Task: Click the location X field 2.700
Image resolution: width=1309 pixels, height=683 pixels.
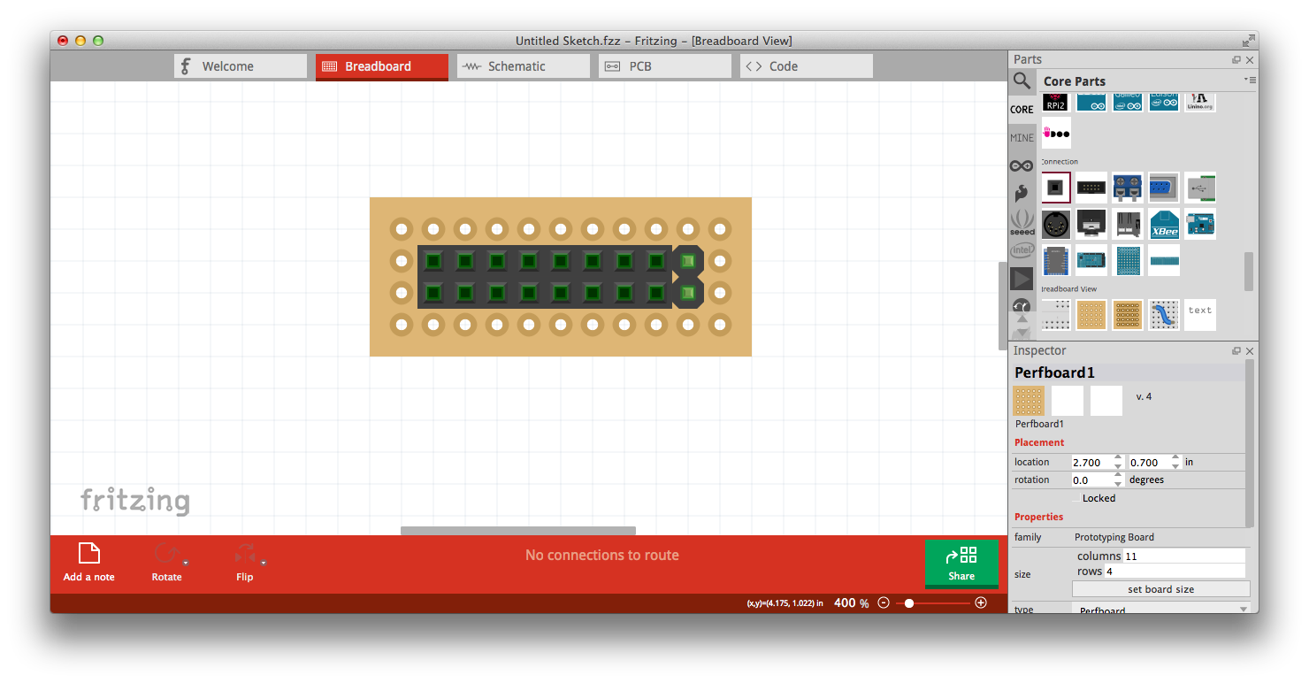Action: (1091, 462)
